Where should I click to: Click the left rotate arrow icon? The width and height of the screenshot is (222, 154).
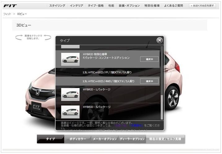[19, 37]
